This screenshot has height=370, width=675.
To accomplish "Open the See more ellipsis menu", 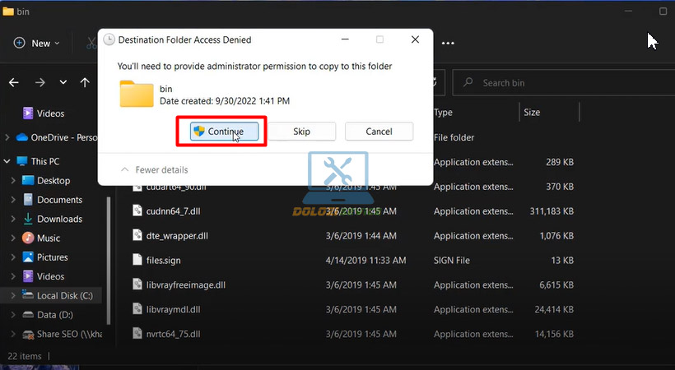I will (x=448, y=43).
